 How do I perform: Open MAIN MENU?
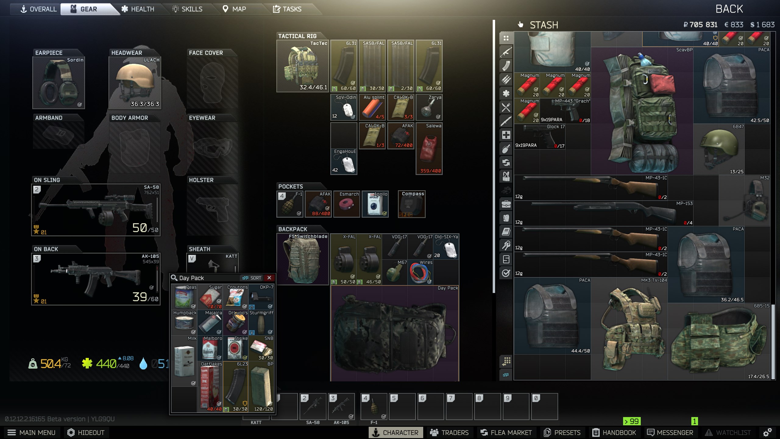[32, 433]
